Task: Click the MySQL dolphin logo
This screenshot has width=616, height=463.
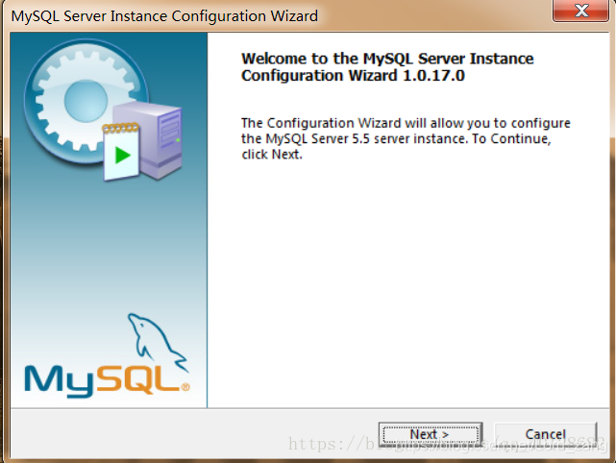Action: click(107, 355)
